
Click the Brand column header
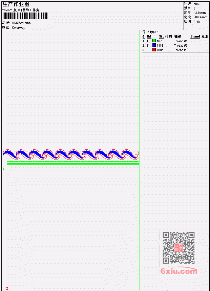coord(195,37)
